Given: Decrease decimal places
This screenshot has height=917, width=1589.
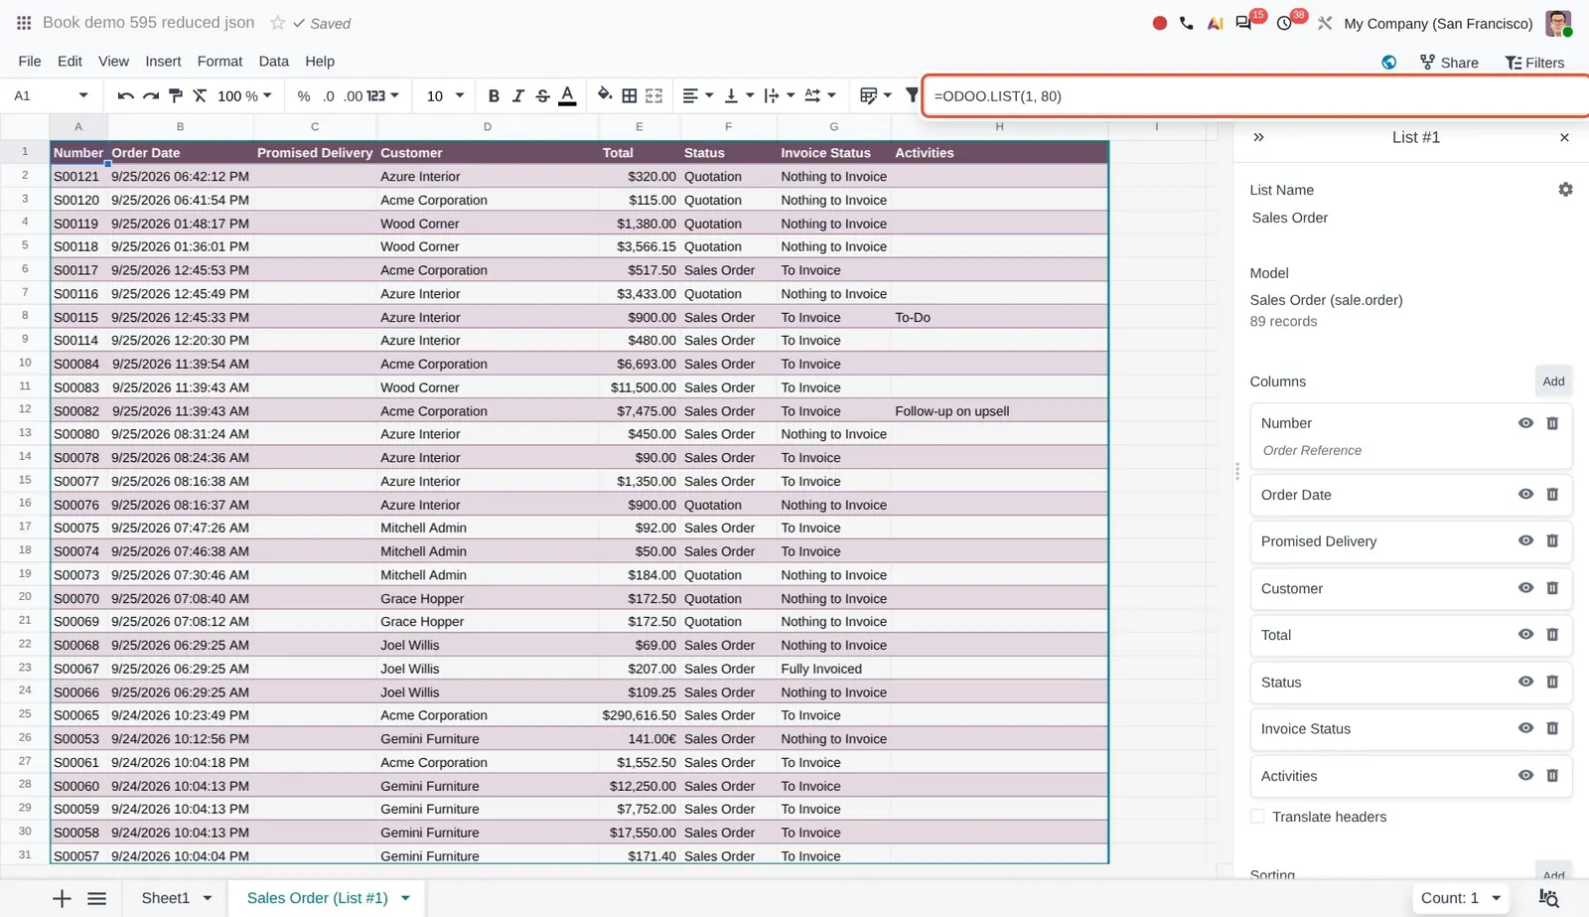Looking at the screenshot, I should [329, 95].
